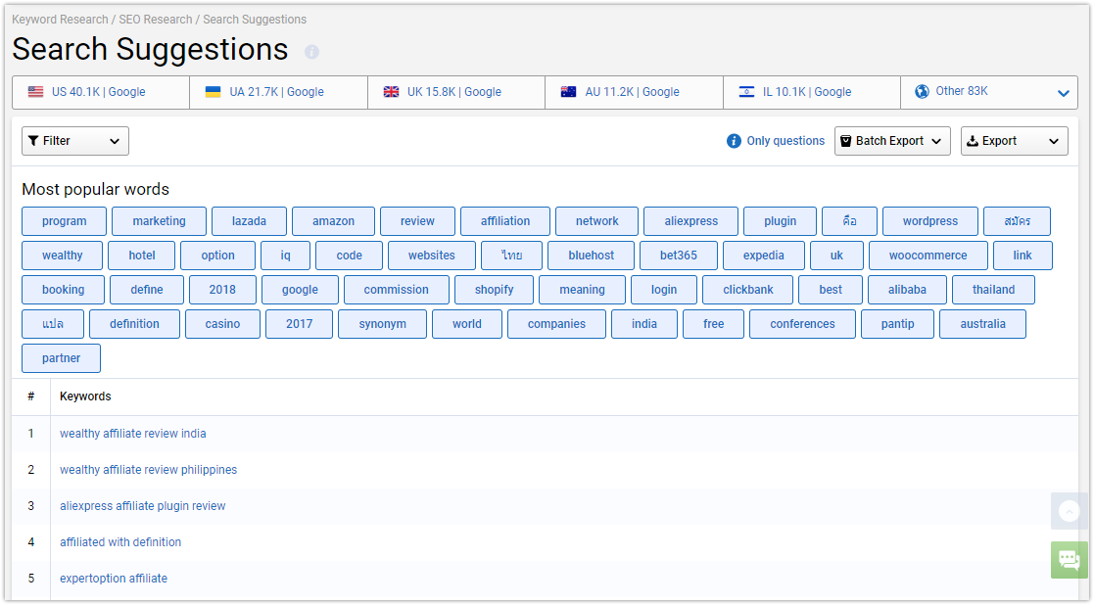
Task: Expand the Batch Export dropdown
Action: [x=892, y=141]
